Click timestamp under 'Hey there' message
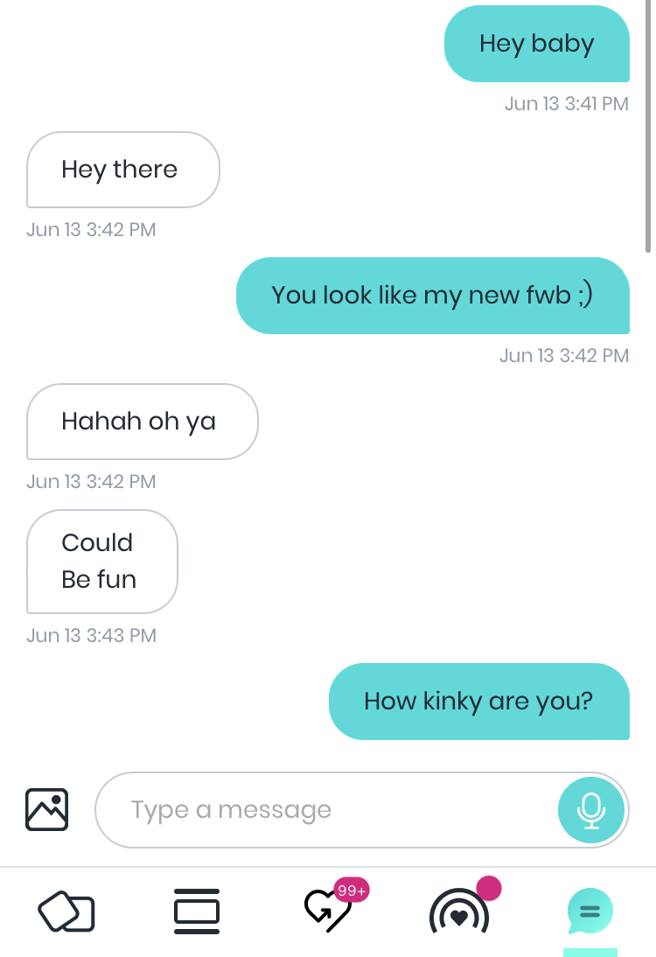The height and width of the screenshot is (957, 656). click(x=92, y=229)
